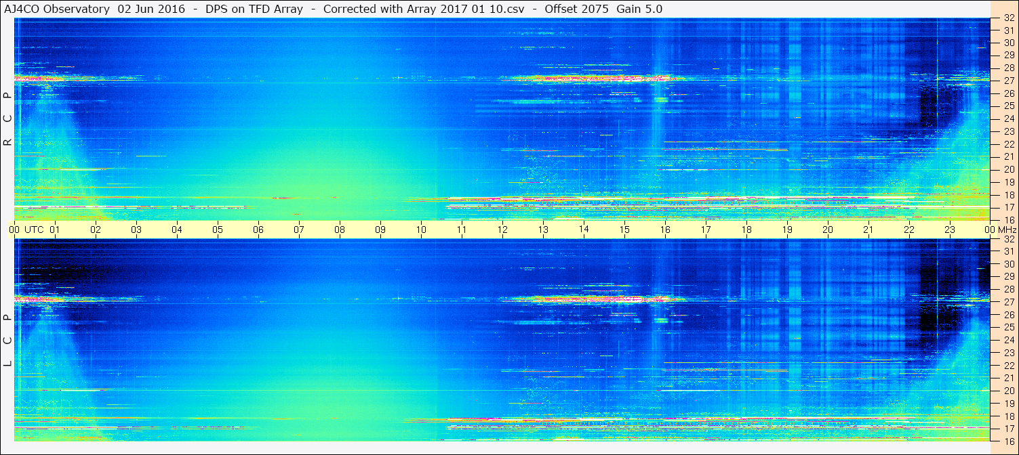Click the 22 MHz tick in RCP panel
The width and height of the screenshot is (1019, 455).
1008,144
